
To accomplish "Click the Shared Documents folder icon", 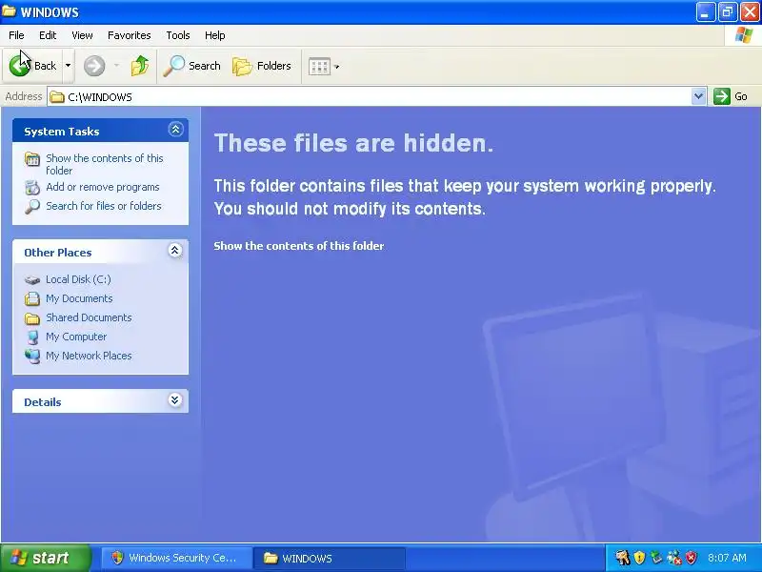I will click(32, 318).
